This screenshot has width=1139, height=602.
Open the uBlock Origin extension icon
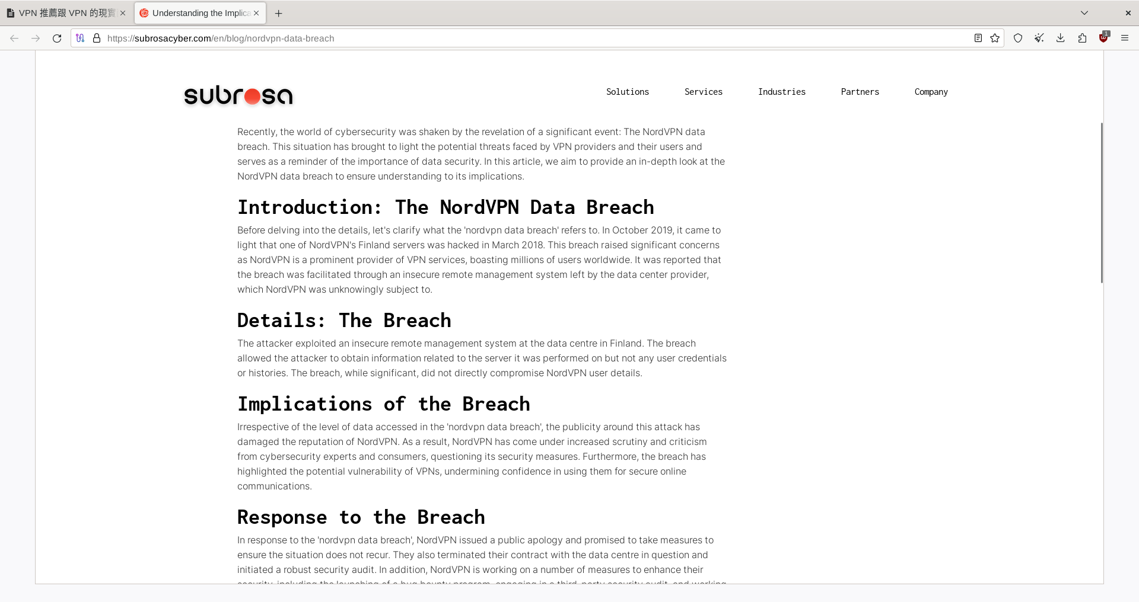1103,37
